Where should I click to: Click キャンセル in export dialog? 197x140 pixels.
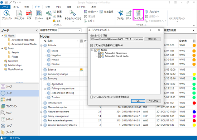click(153, 101)
